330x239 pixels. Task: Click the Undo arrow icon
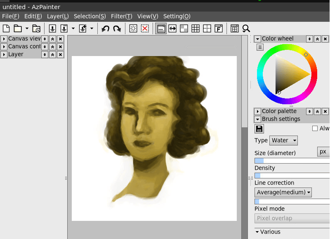[x=106, y=28]
